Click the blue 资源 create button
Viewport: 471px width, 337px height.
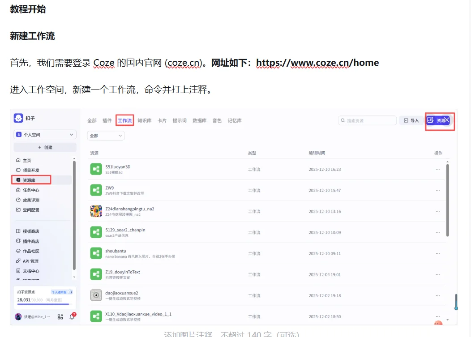[x=438, y=120]
